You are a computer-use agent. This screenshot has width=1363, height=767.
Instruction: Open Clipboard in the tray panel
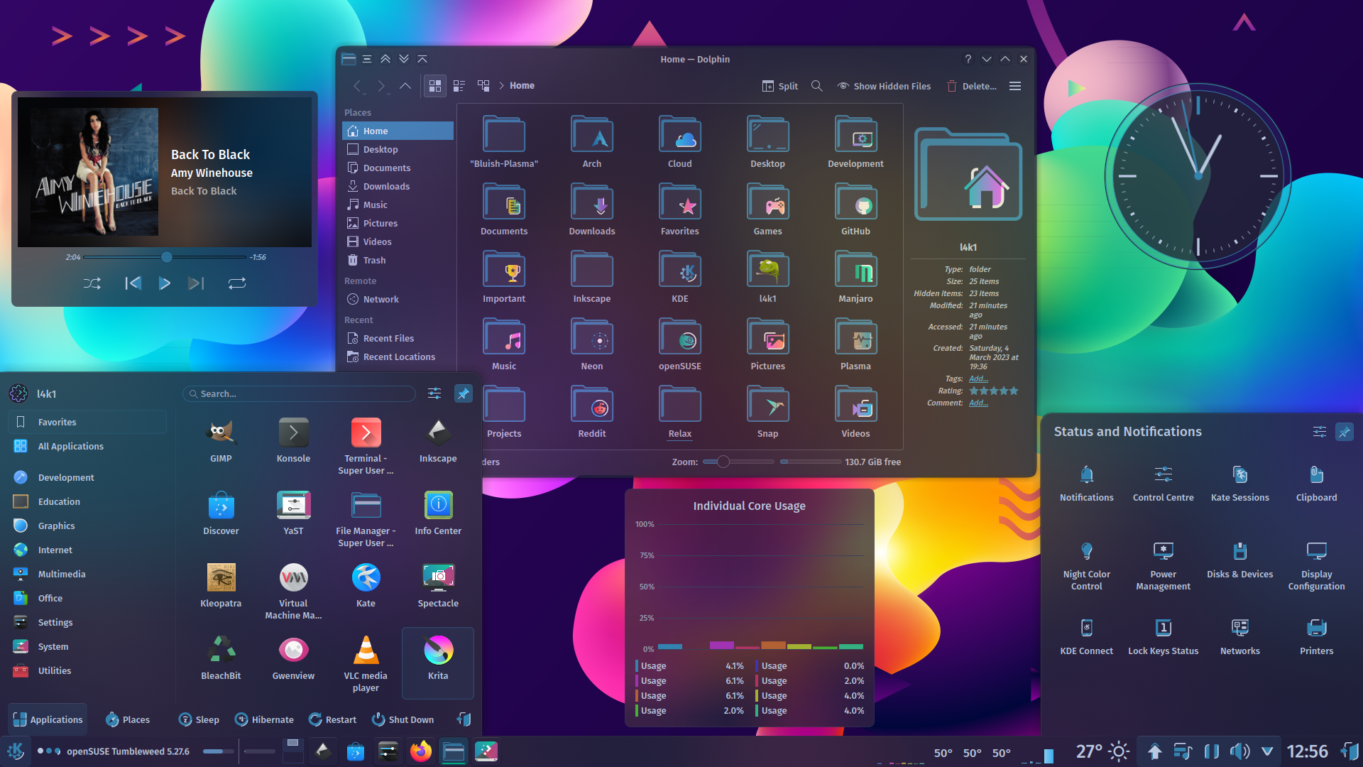(1316, 483)
